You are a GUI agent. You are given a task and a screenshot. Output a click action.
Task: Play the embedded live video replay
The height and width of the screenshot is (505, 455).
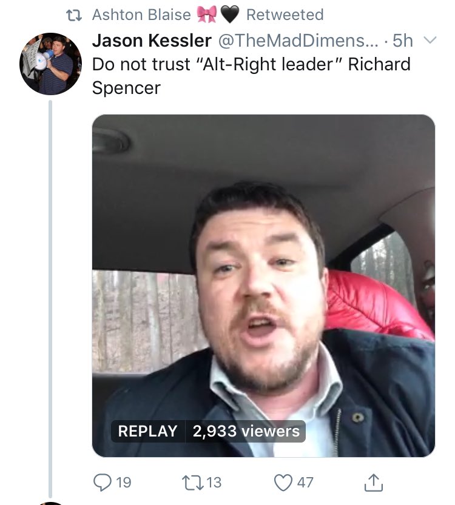point(263,286)
